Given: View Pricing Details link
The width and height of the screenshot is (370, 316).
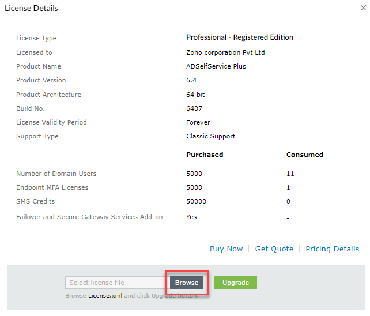Looking at the screenshot, I should pos(332,249).
